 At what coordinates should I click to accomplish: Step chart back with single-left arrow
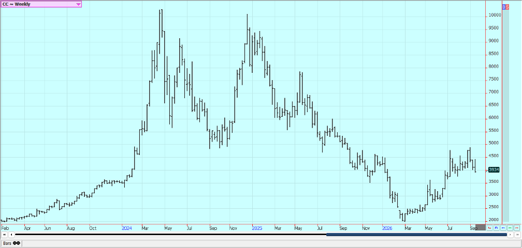pyautogui.click(x=11, y=235)
